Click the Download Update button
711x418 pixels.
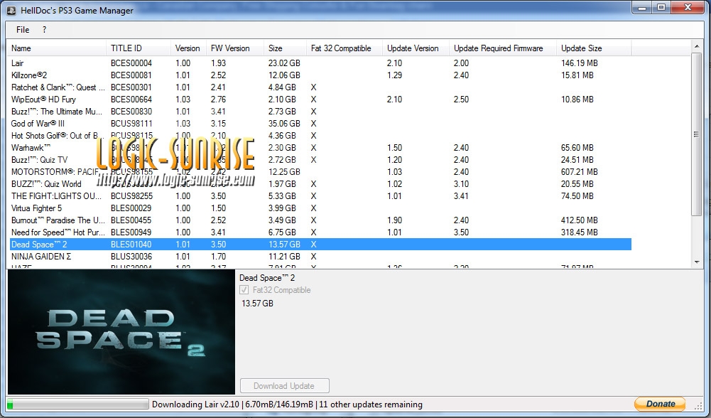coord(284,386)
